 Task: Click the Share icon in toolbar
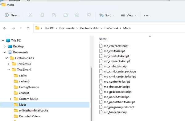77,15
